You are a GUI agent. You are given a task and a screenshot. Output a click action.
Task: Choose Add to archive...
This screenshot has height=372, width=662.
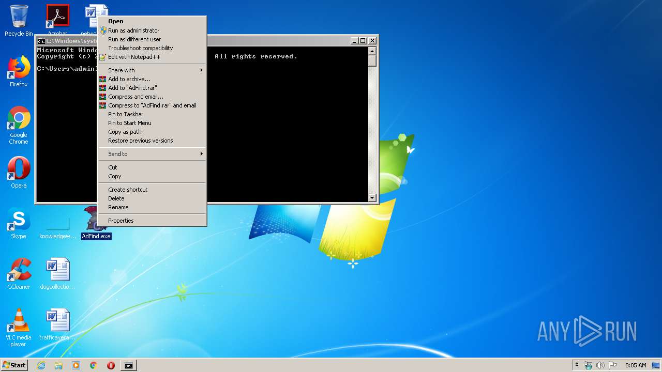click(x=152, y=79)
